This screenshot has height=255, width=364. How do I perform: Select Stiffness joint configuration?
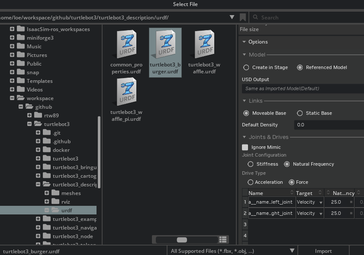[x=250, y=164]
